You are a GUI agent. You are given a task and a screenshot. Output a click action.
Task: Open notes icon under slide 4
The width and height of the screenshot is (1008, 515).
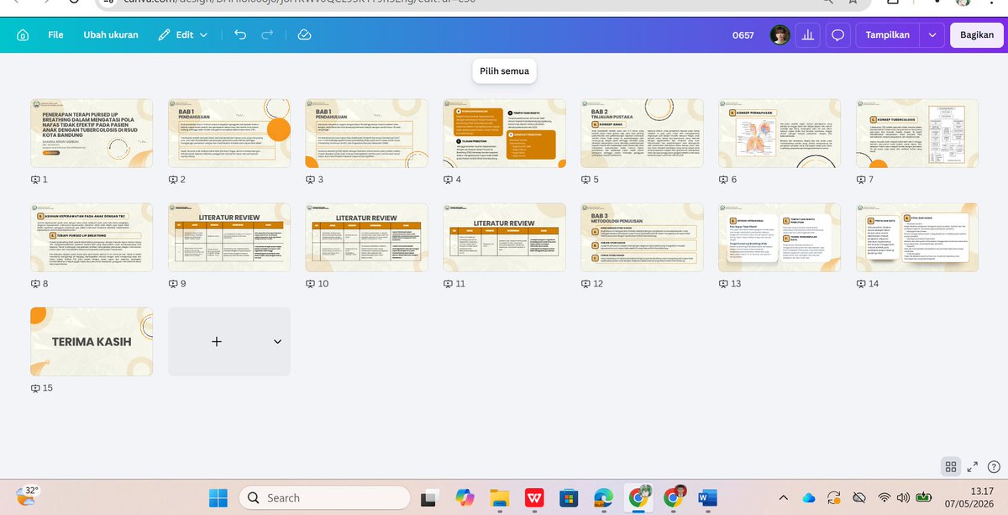pyautogui.click(x=449, y=180)
